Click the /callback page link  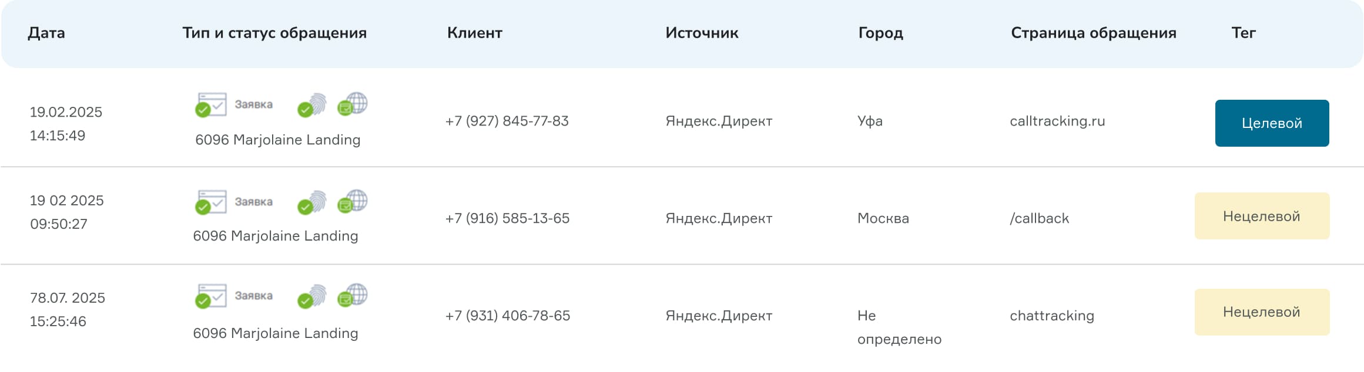[1039, 218]
